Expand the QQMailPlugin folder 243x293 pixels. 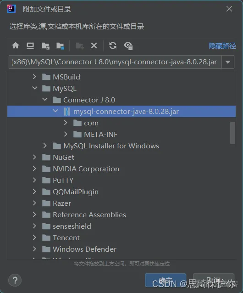point(34,192)
